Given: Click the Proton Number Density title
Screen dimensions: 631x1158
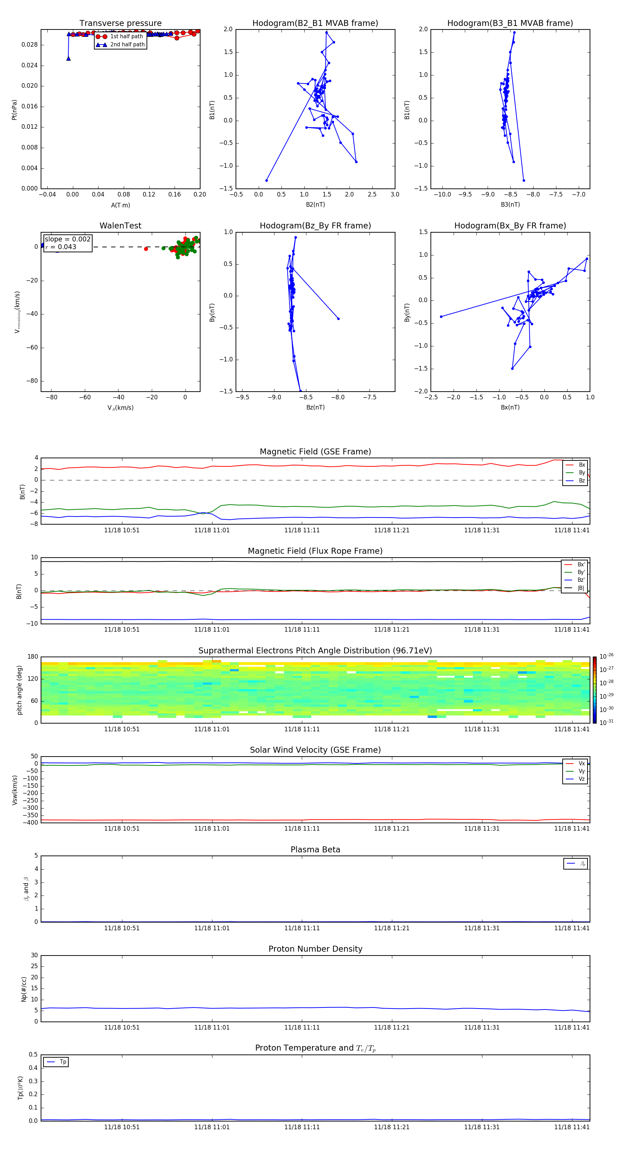Looking at the screenshot, I should [315, 949].
